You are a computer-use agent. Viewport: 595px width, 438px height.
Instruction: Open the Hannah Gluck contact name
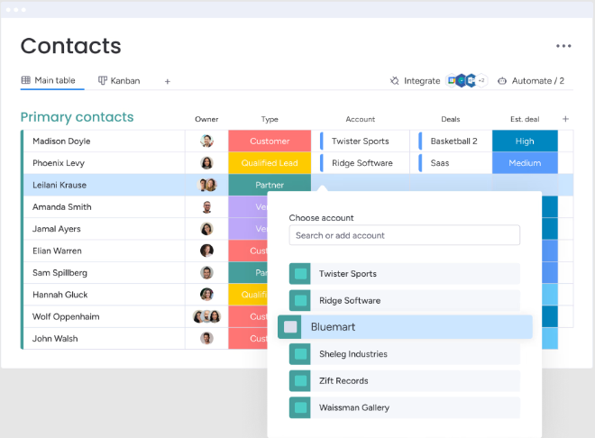click(x=60, y=295)
